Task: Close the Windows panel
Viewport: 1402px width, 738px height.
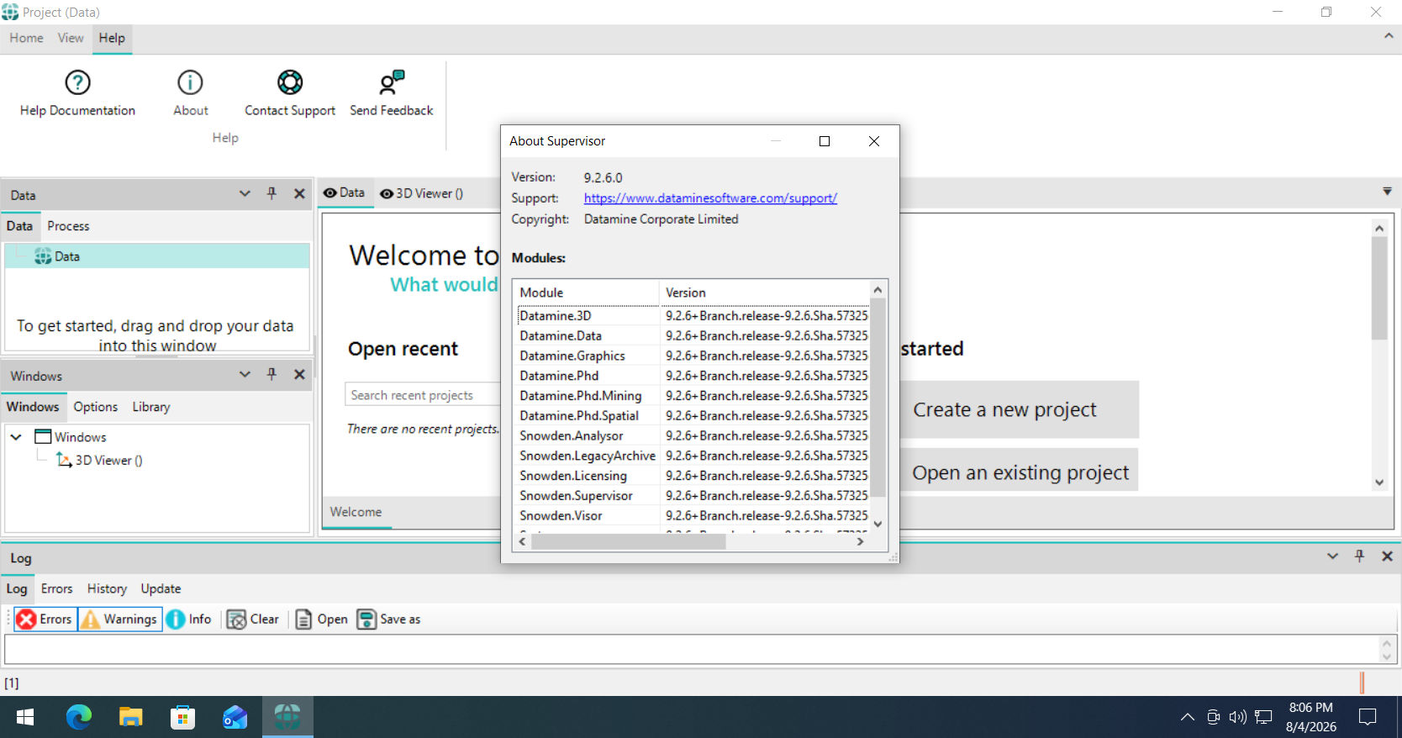Action: coord(299,374)
